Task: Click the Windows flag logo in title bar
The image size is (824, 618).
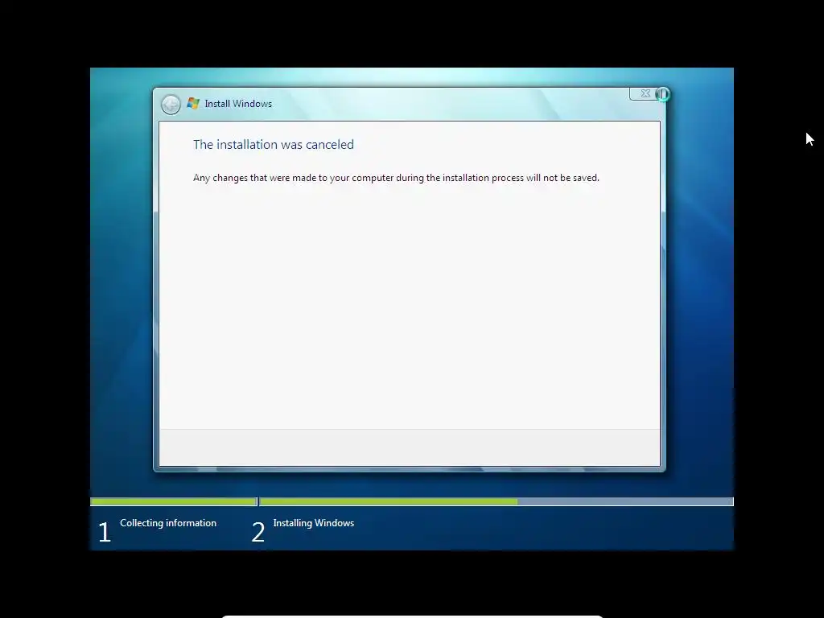Action: 193,104
